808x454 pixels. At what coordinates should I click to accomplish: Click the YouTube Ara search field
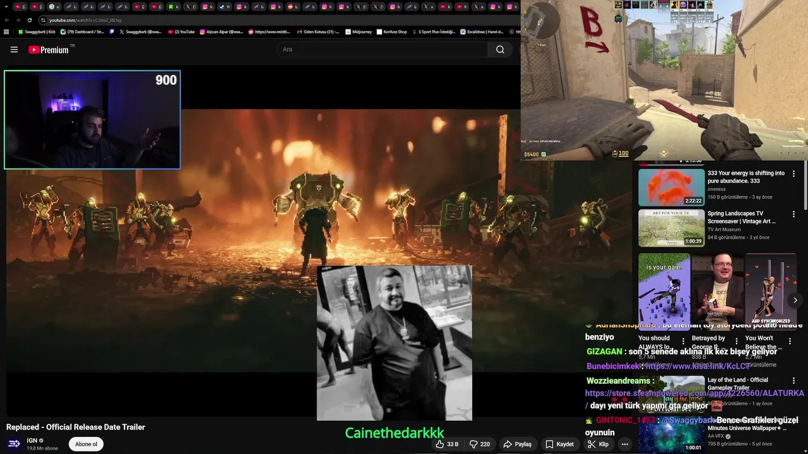click(382, 50)
